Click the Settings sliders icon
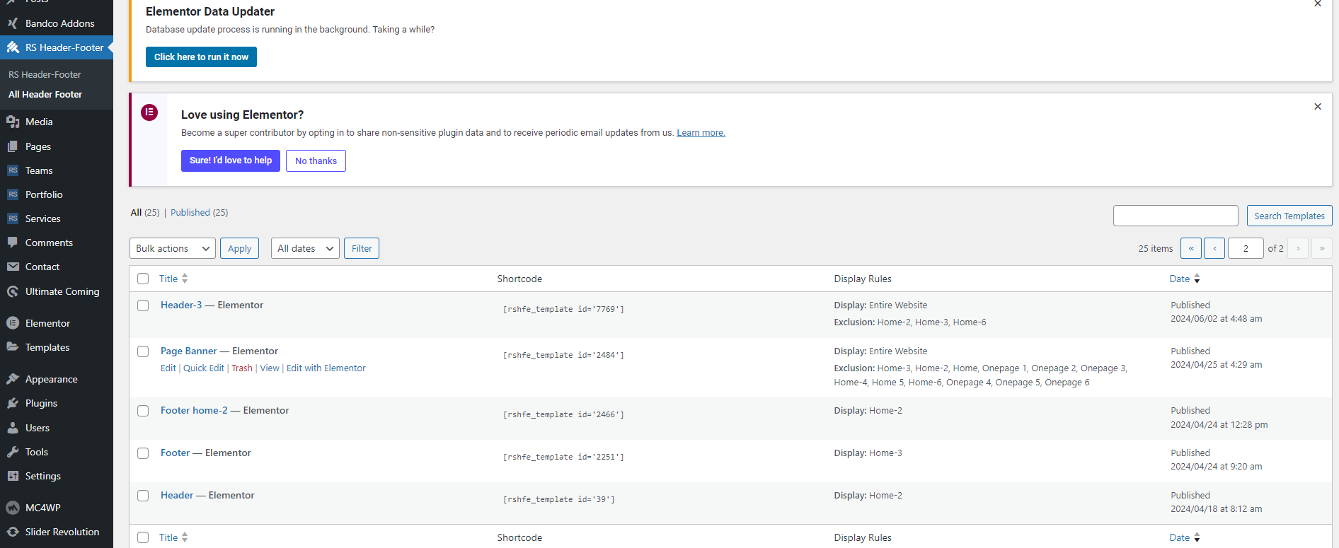The width and height of the screenshot is (1339, 548). pyautogui.click(x=13, y=476)
